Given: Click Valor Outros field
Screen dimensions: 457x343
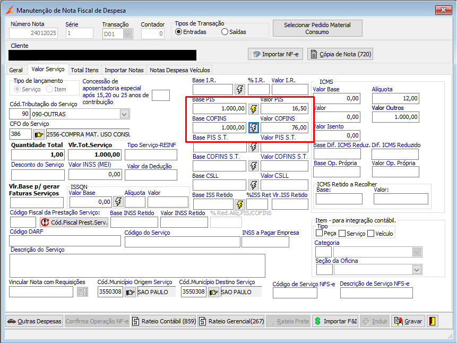Looking at the screenshot, I should (395, 117).
